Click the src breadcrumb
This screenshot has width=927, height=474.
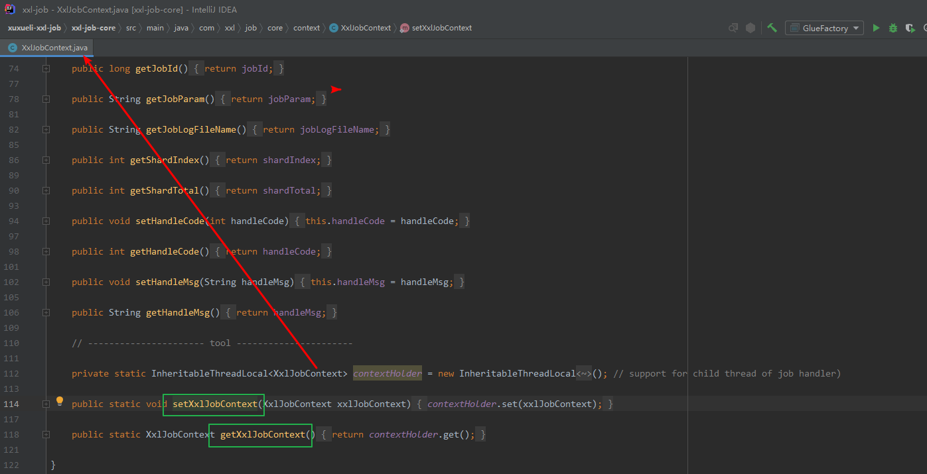[131, 28]
